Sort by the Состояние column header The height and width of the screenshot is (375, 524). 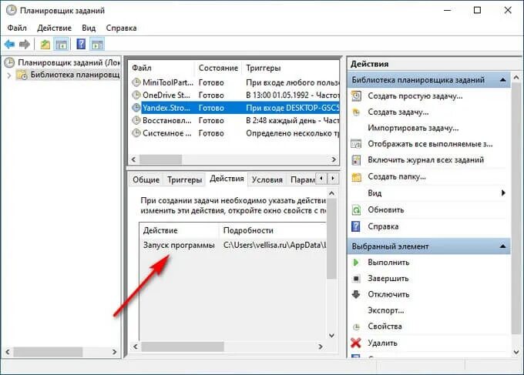(218, 68)
